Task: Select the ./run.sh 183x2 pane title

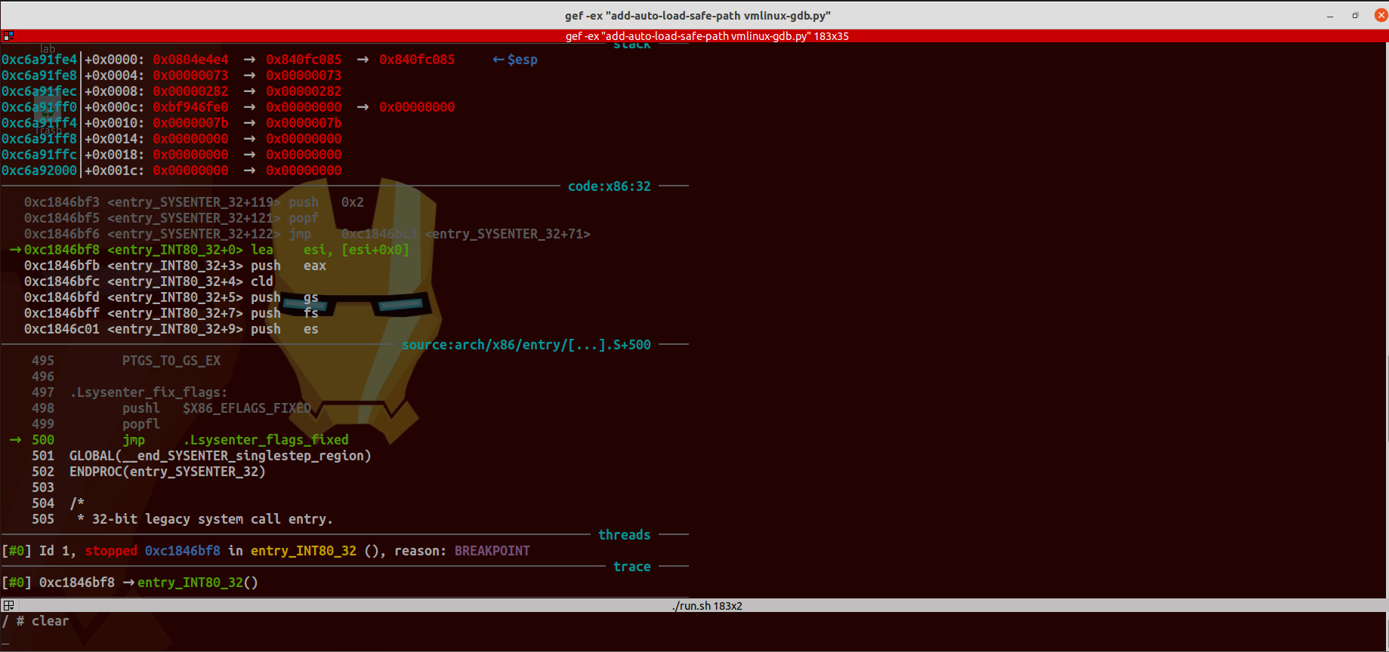Action: pyautogui.click(x=707, y=605)
